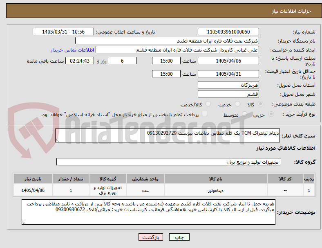The height and width of the screenshot is (248, 322).
Task: Click the buyer organization name field
Action: click(x=167, y=41)
